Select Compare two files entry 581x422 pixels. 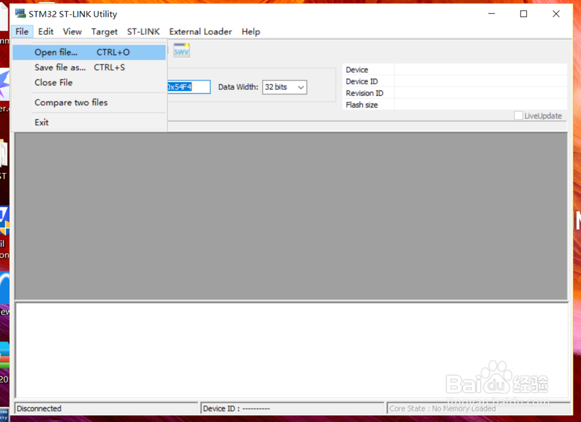(x=89, y=103)
